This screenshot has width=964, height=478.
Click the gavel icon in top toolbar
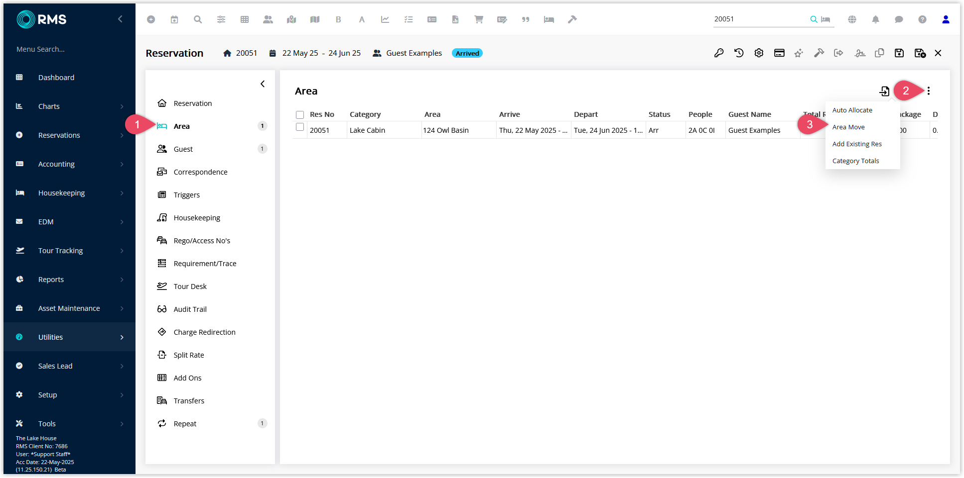coord(572,19)
